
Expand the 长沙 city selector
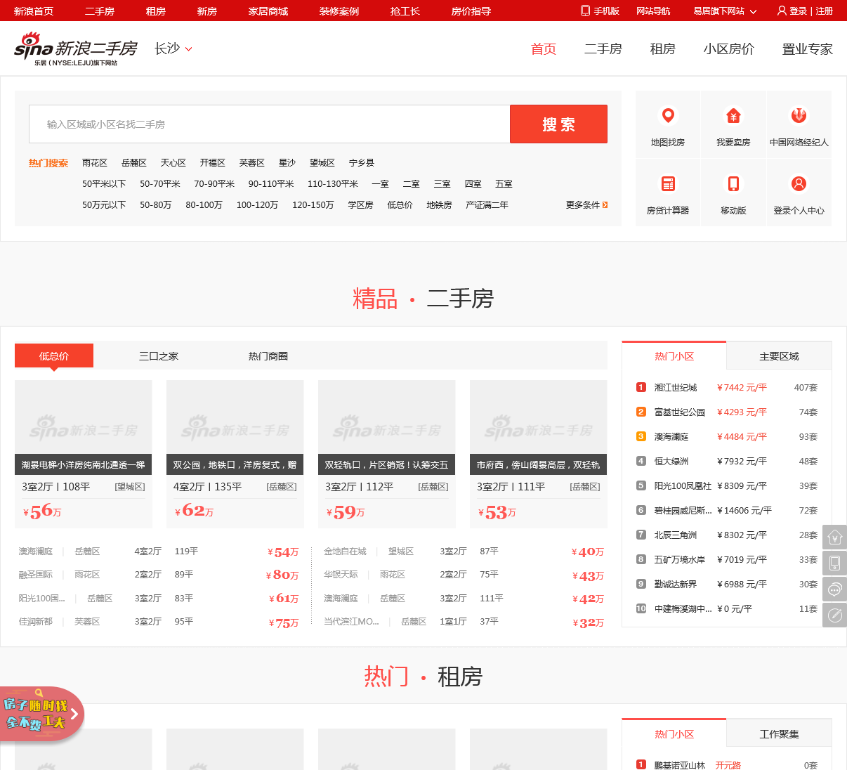coord(173,48)
